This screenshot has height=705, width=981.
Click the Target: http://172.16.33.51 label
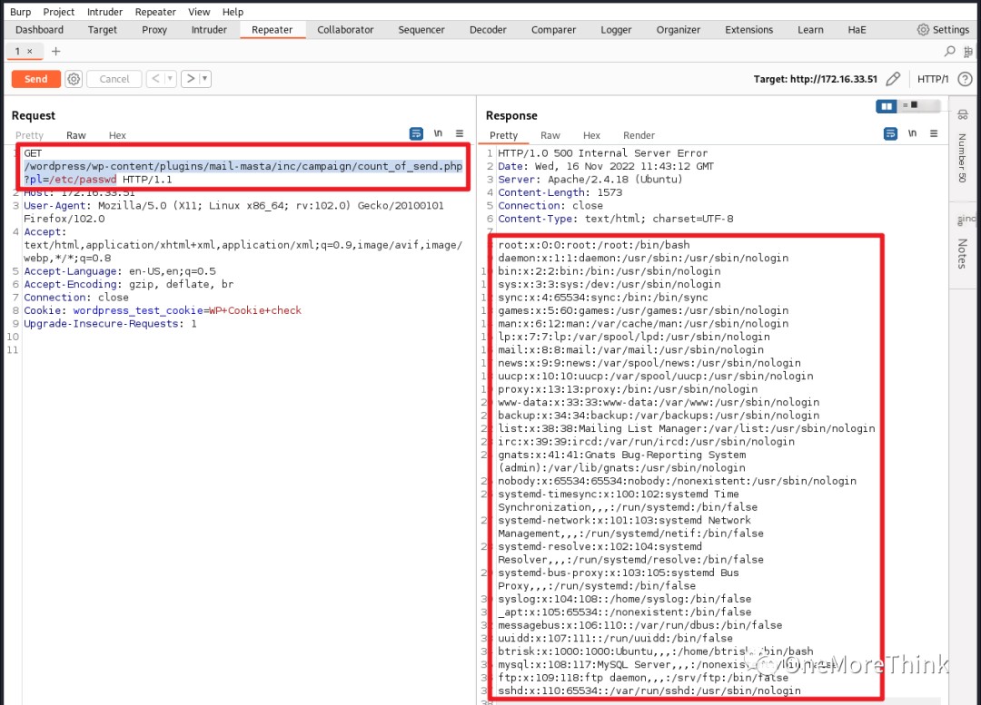click(815, 79)
